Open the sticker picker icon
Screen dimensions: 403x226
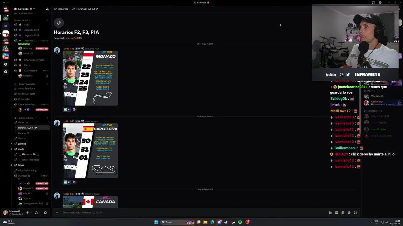(x=343, y=213)
